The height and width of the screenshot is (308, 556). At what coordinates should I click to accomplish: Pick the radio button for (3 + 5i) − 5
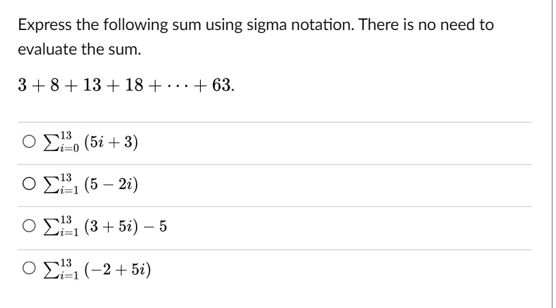(29, 226)
